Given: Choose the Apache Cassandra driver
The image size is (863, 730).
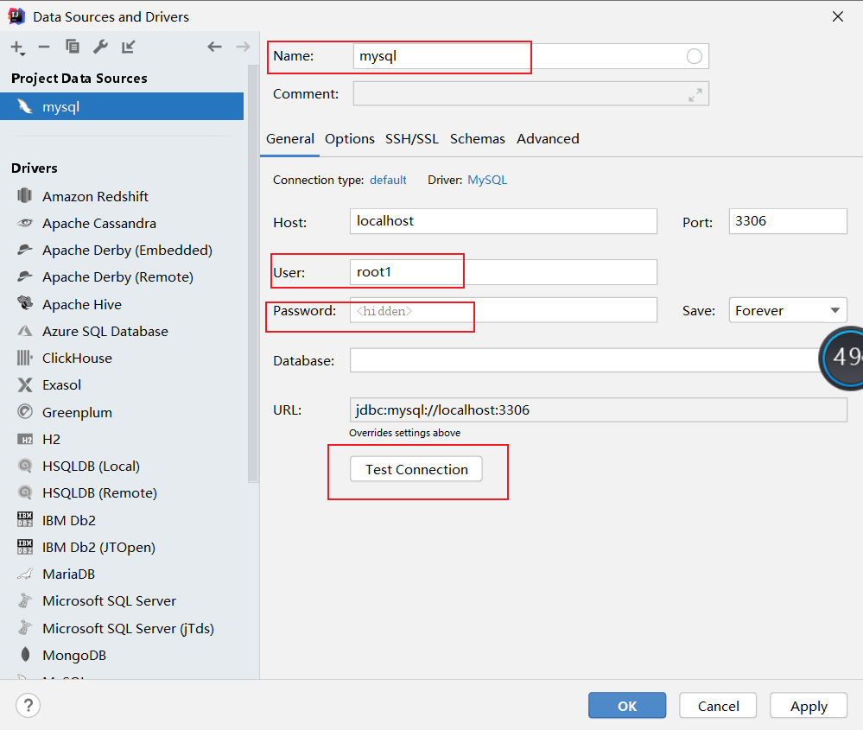Looking at the screenshot, I should point(99,223).
